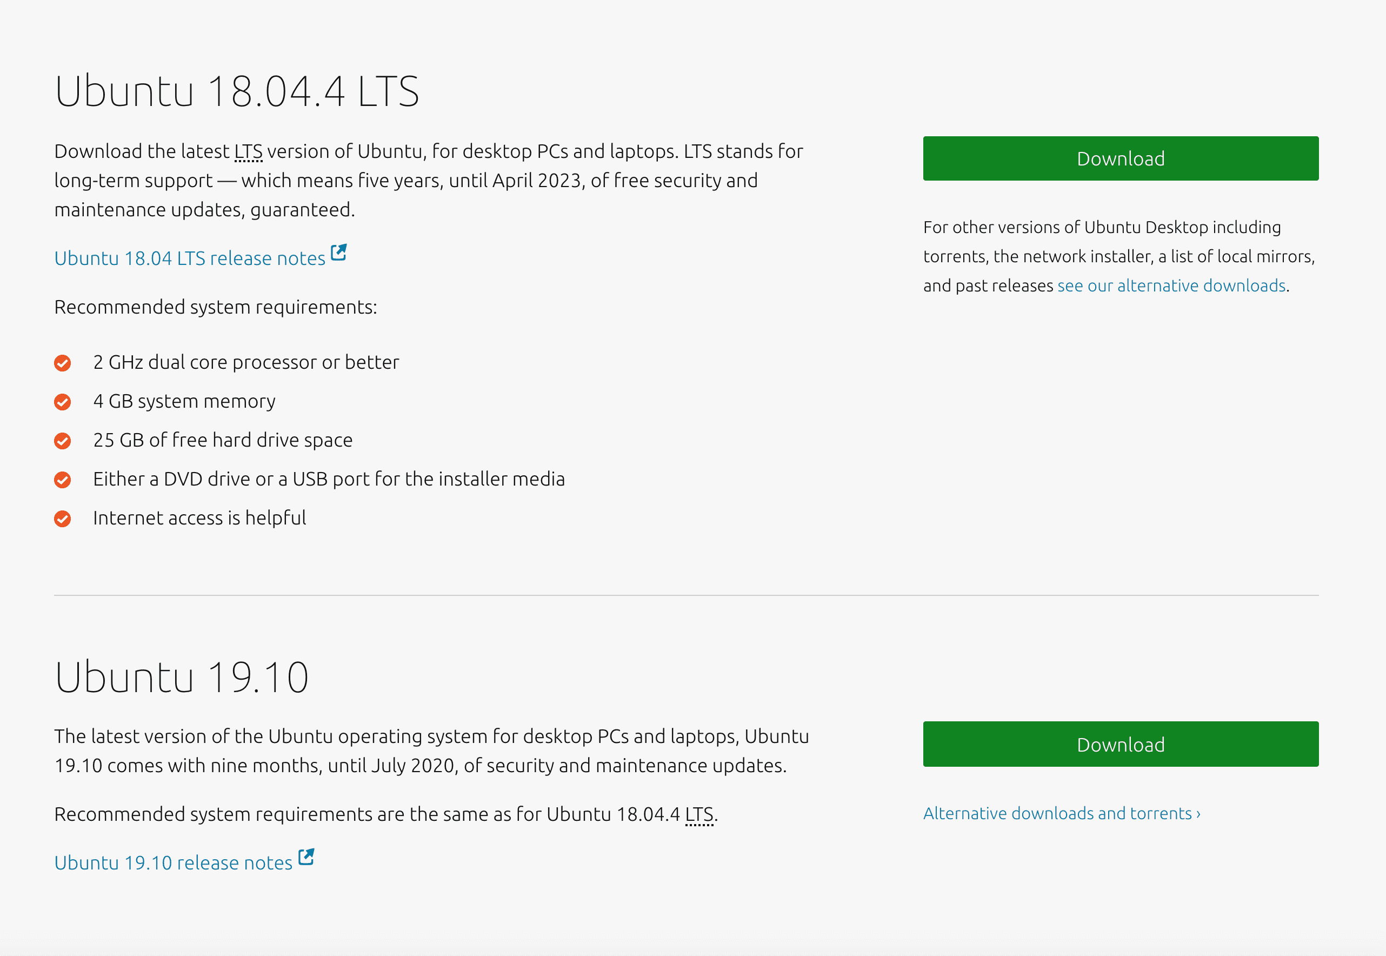Click '4 GB system memory' text
Viewport: 1386px width, 956px height.
184,401
